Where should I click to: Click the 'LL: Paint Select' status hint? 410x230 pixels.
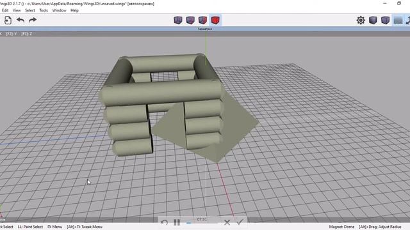(30, 227)
